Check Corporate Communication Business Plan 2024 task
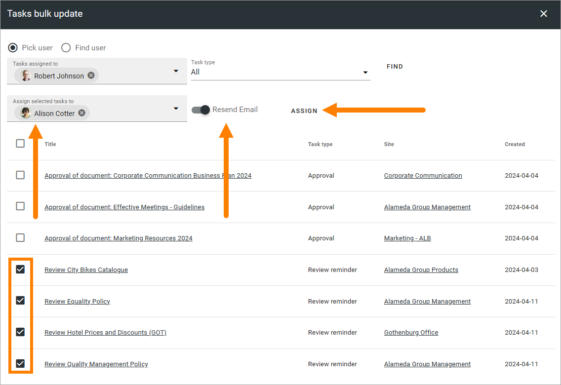 [x=20, y=175]
